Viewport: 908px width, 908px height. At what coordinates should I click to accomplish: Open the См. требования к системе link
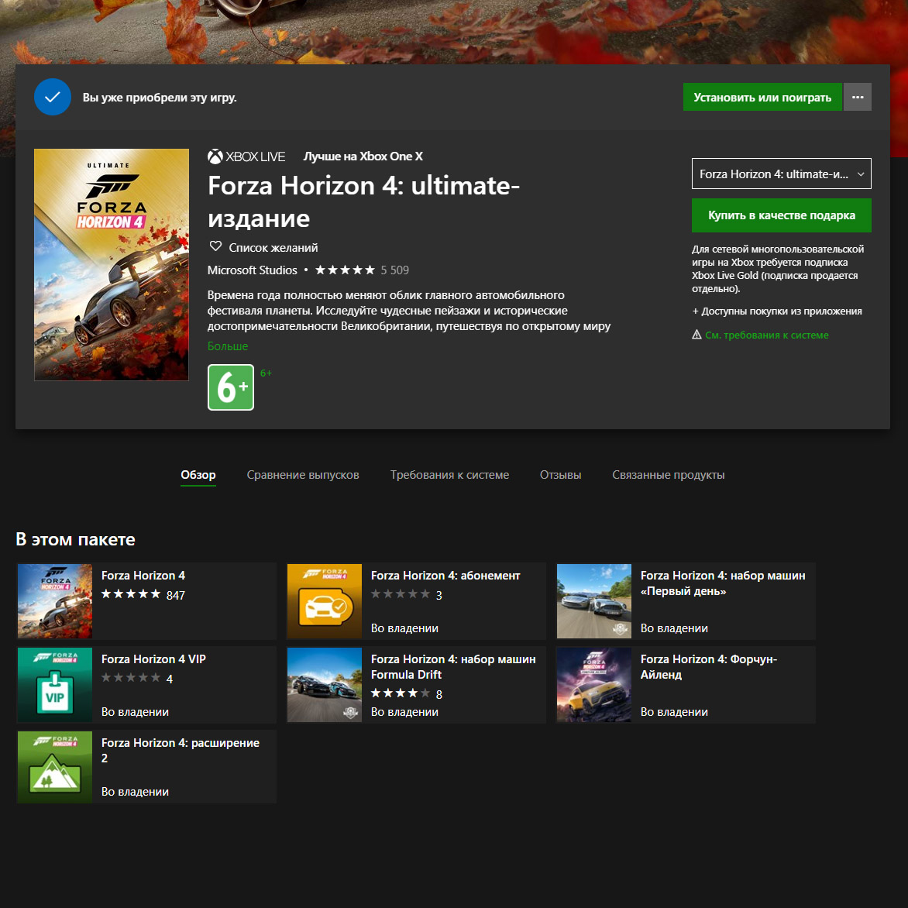click(766, 335)
